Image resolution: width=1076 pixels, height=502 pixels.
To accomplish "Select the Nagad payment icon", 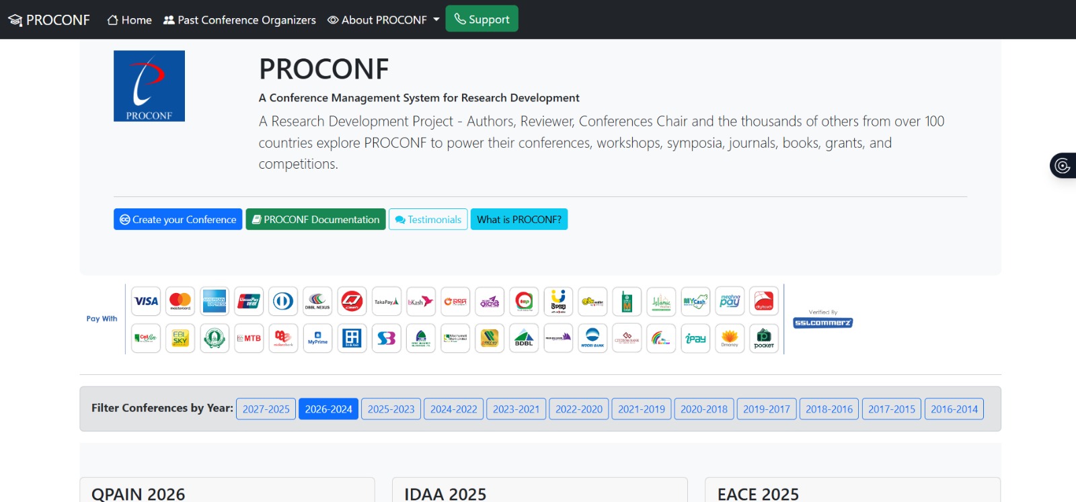I will [x=455, y=301].
